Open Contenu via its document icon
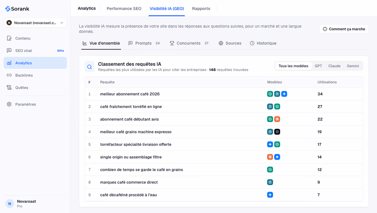Image resolution: width=377 pixels, height=213 pixels. coord(9,38)
